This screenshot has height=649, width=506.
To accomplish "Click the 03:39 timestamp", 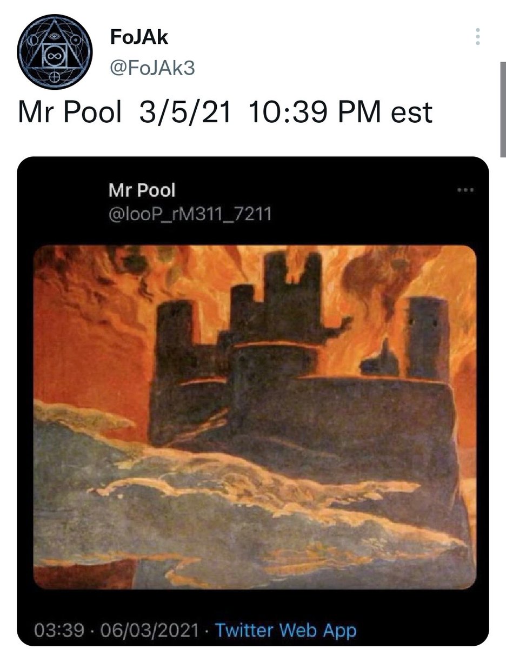I will click(52, 631).
